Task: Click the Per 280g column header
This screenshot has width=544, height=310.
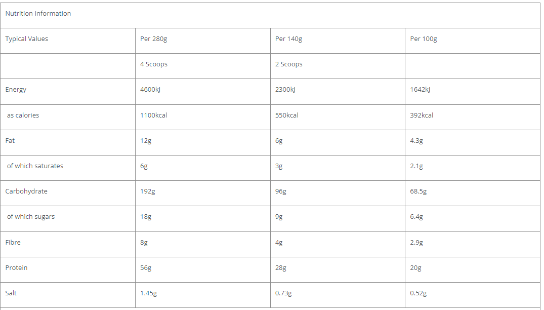Action: pos(153,39)
